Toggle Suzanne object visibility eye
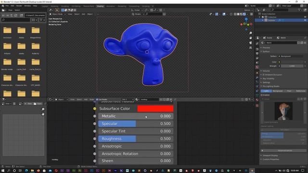The image size is (308, 173). point(305,20)
